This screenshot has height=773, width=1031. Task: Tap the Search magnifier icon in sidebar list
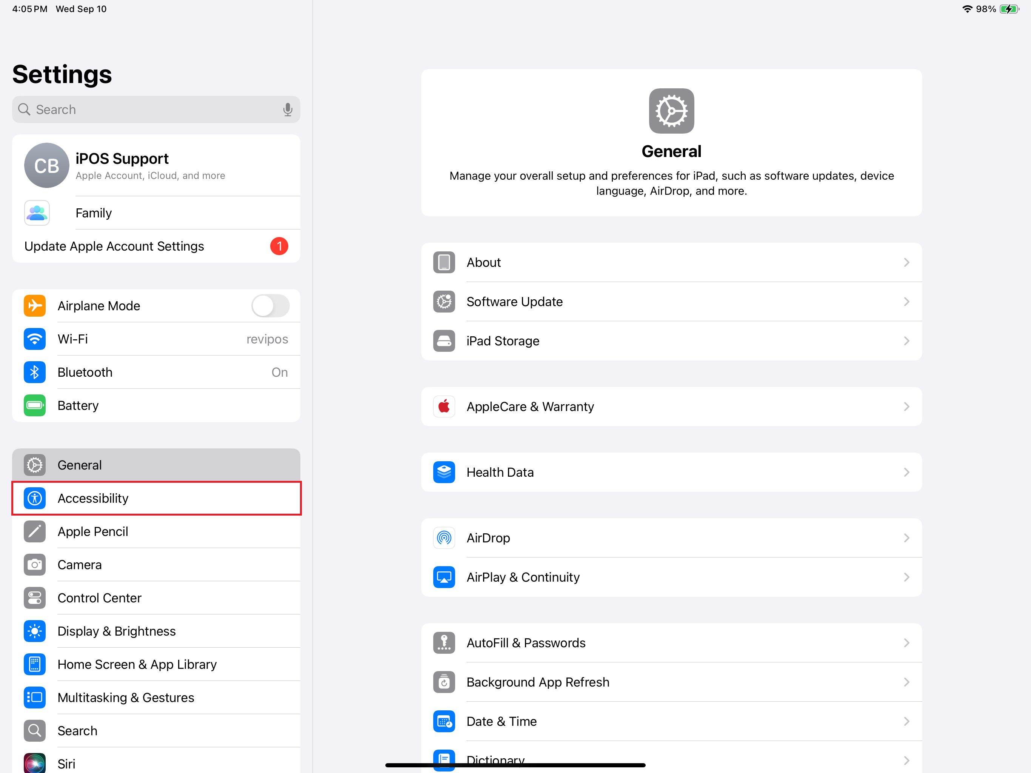pos(35,731)
